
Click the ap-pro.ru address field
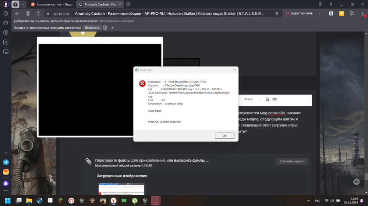click(x=61, y=14)
